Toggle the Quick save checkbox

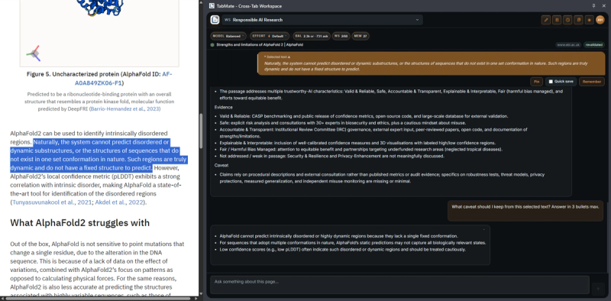tap(551, 82)
